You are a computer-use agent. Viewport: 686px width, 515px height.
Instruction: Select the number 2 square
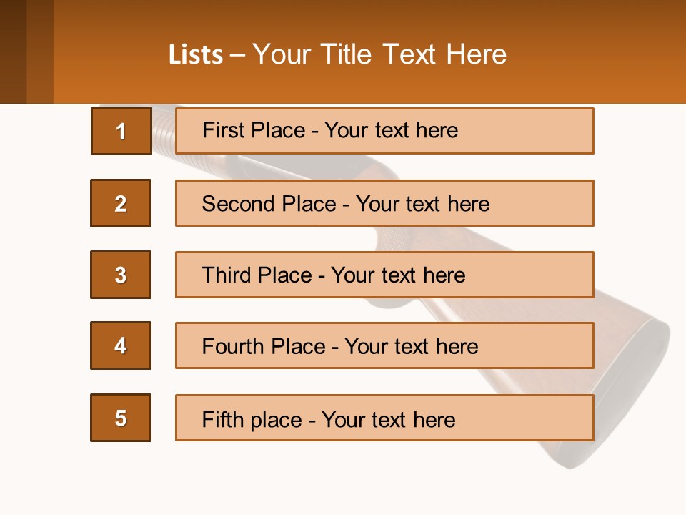121,203
